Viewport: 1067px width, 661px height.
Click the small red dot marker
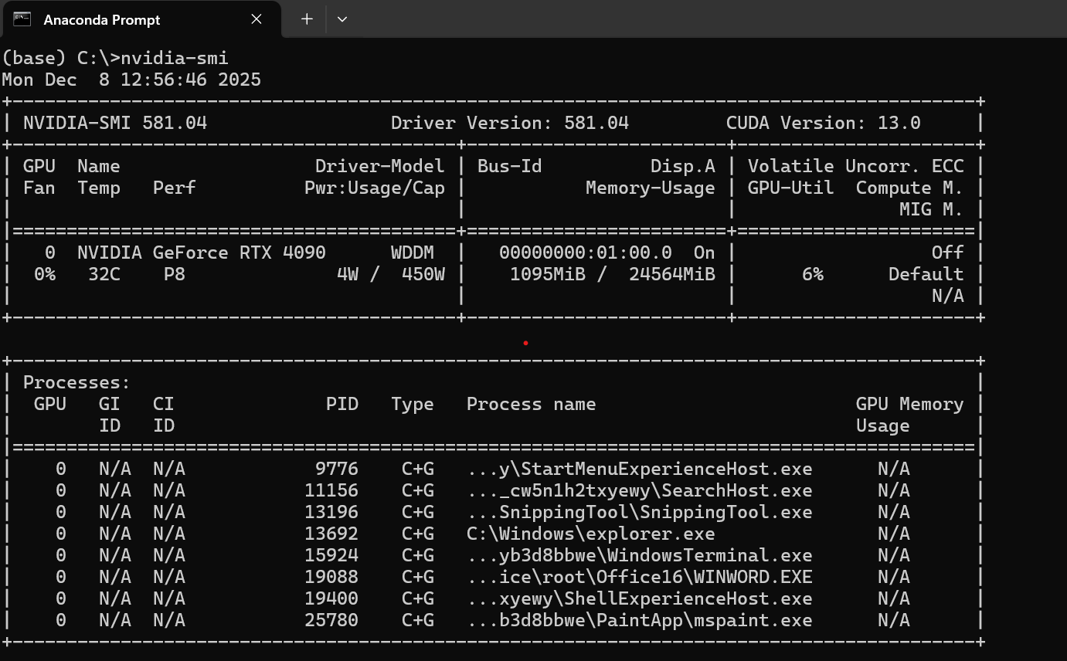525,343
